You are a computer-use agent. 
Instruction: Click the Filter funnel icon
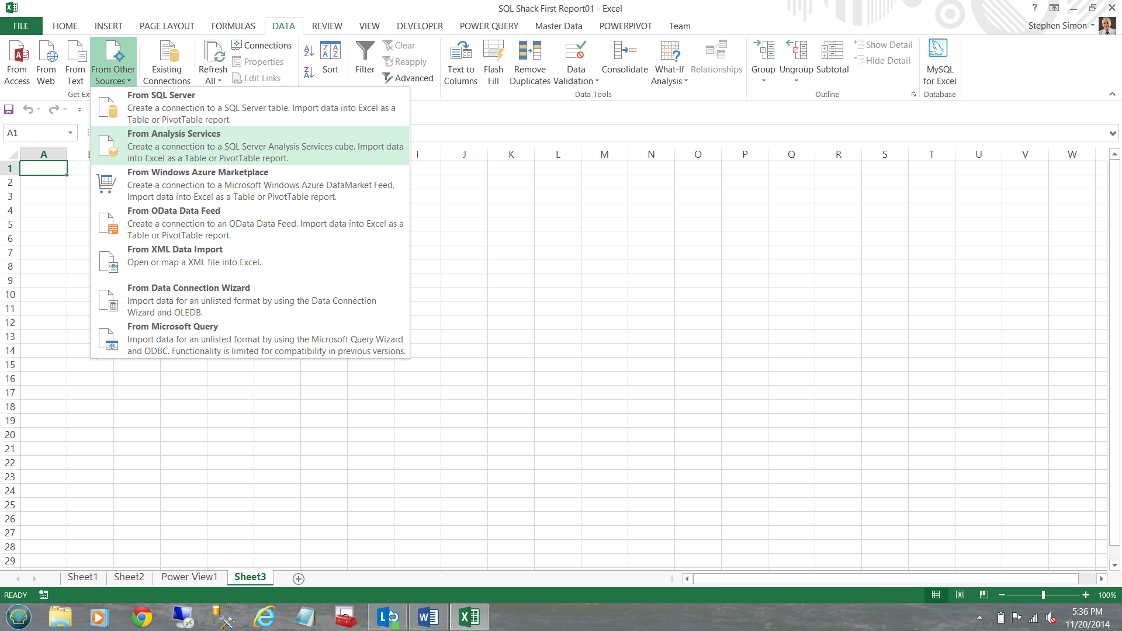365,51
